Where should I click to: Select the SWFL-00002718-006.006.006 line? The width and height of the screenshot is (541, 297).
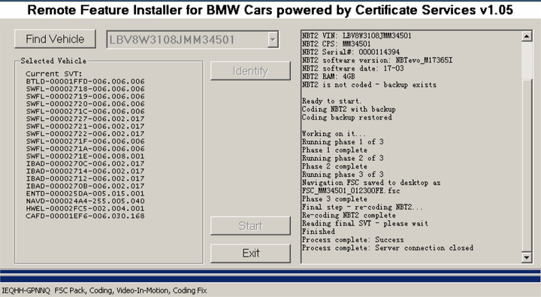click(85, 89)
